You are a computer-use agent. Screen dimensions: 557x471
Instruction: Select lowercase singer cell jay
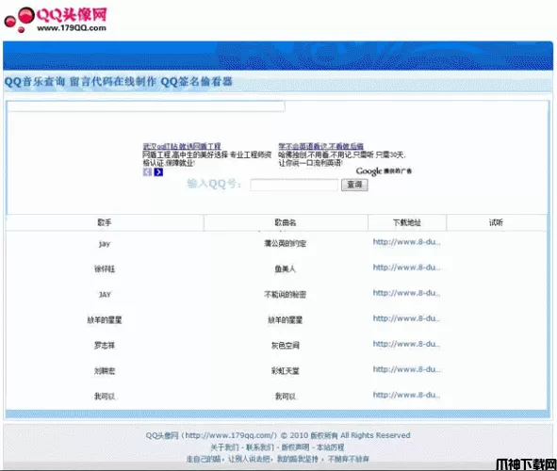(x=105, y=244)
